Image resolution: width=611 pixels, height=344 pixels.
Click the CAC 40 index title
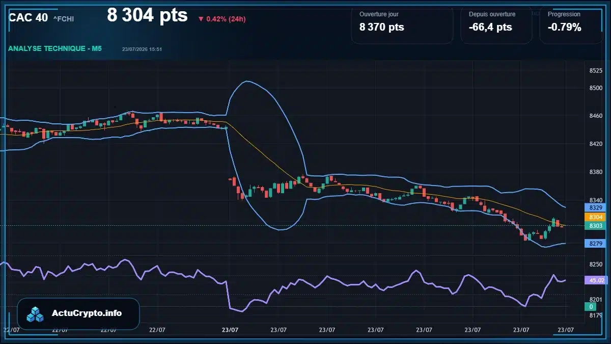tap(29, 18)
